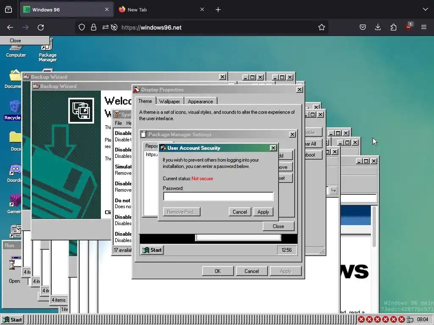Image resolution: width=434 pixels, height=325 pixels.
Task: Click the front Backup Wizard title icon
Action: [36, 86]
